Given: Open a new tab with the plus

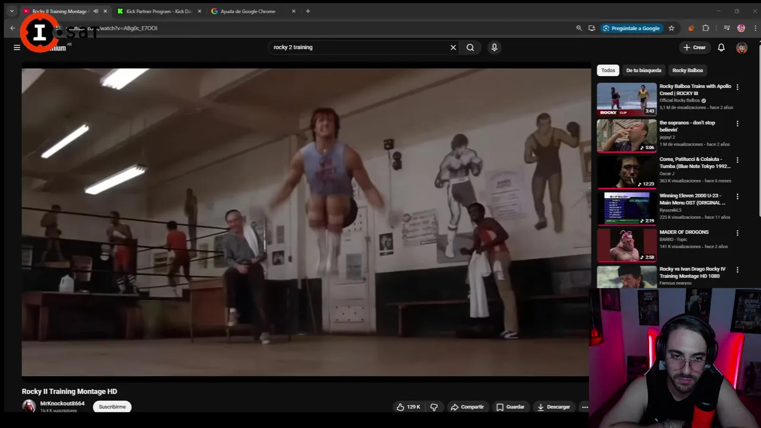Looking at the screenshot, I should (x=307, y=11).
